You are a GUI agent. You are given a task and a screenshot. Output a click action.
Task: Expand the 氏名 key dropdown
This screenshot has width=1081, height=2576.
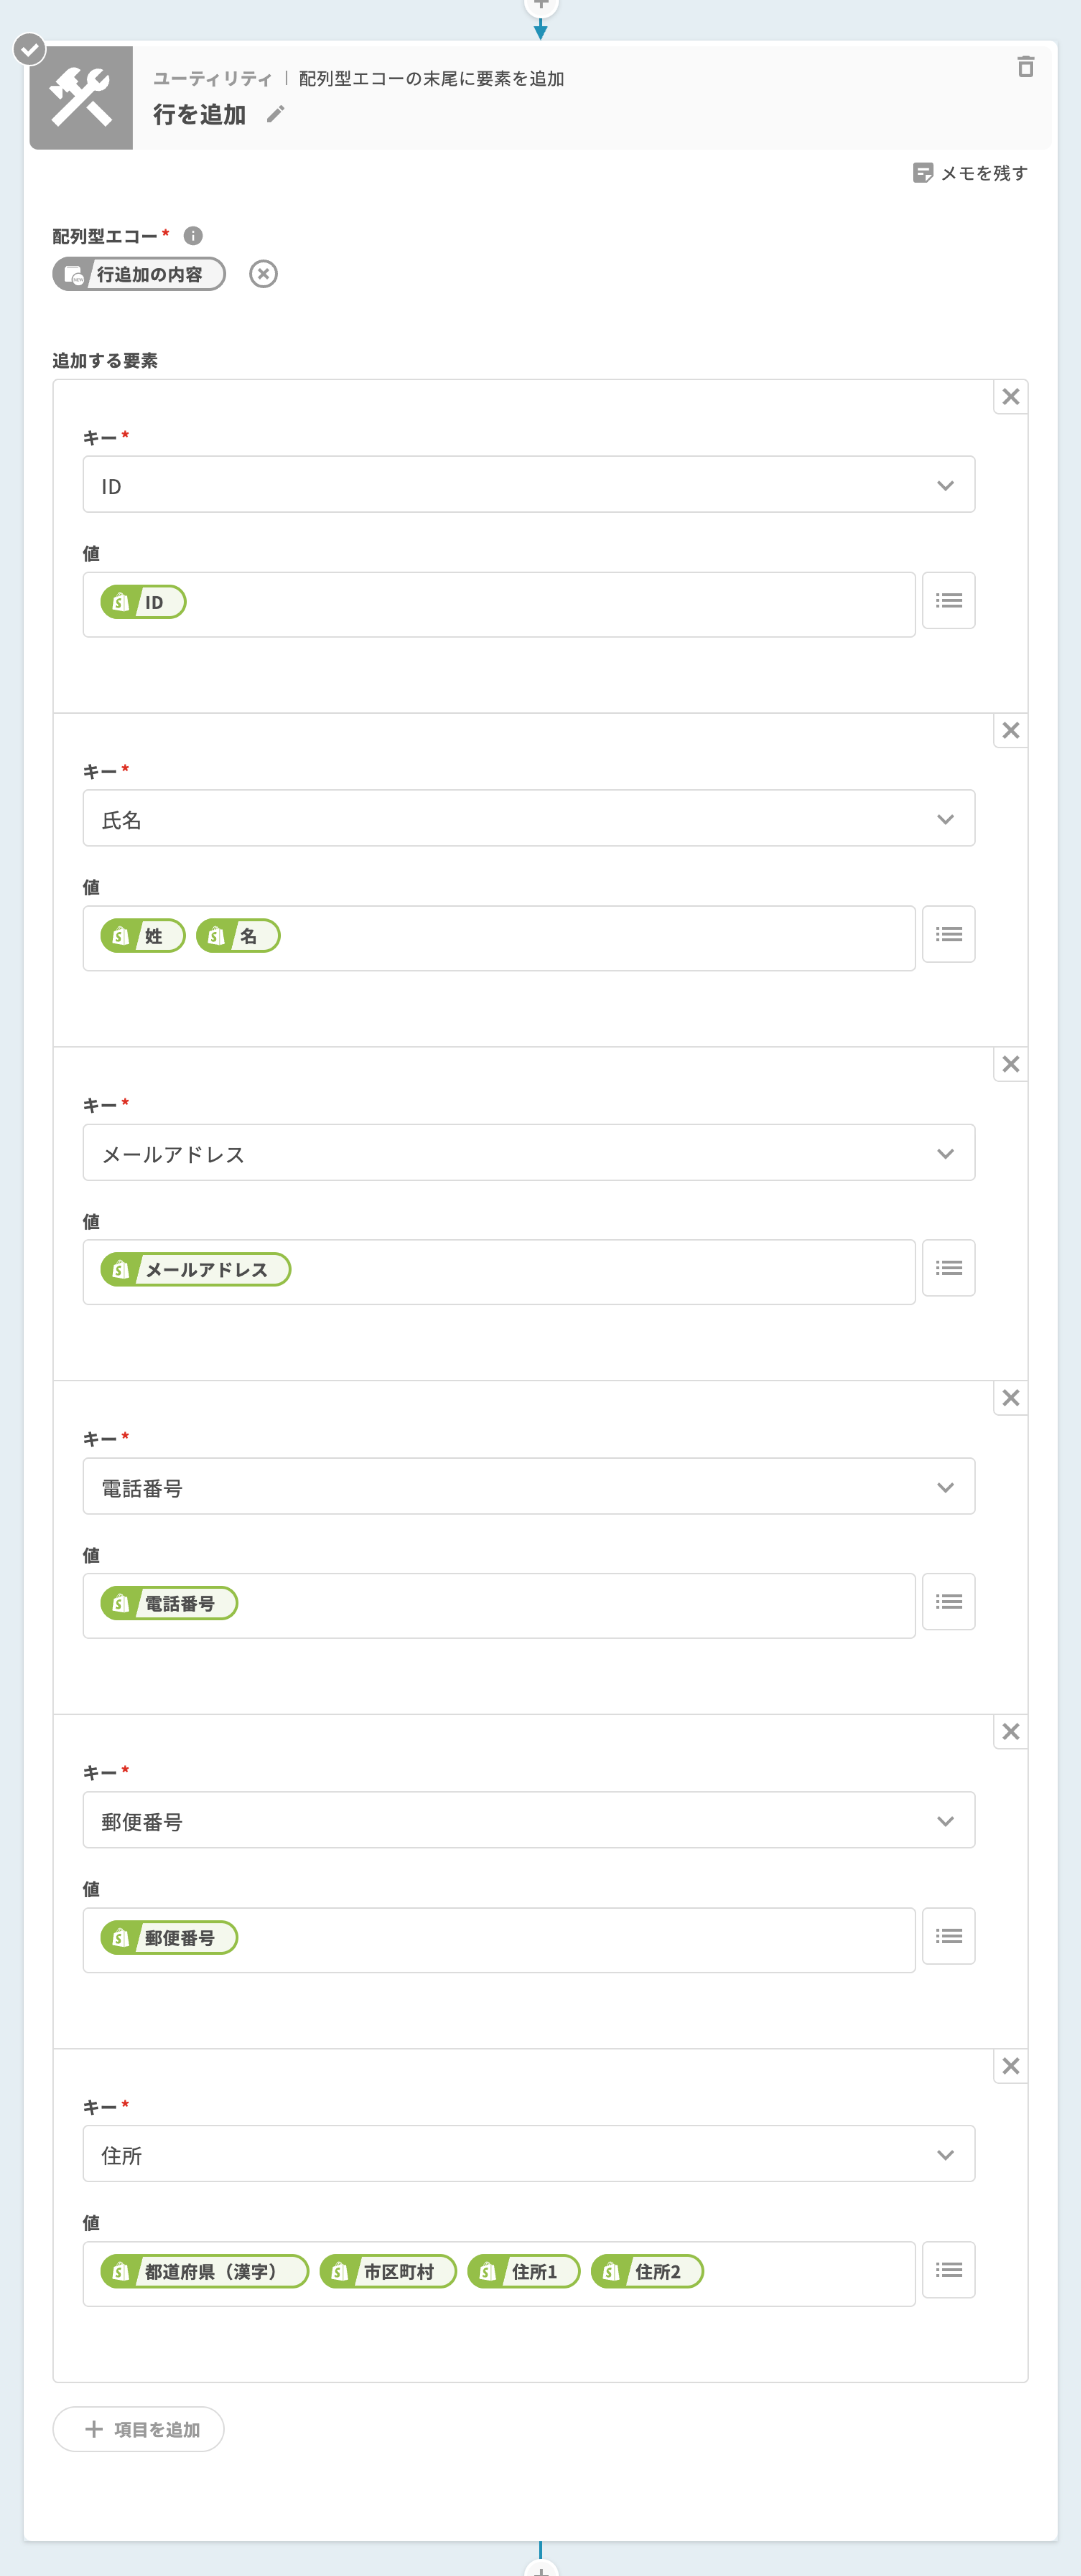(x=528, y=819)
